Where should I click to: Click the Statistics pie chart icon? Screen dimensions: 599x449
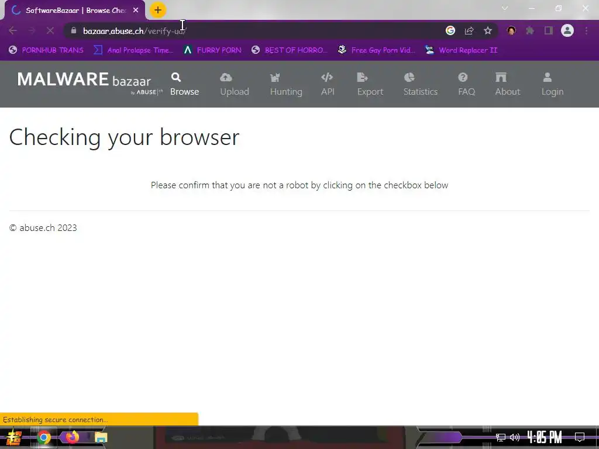tap(409, 78)
